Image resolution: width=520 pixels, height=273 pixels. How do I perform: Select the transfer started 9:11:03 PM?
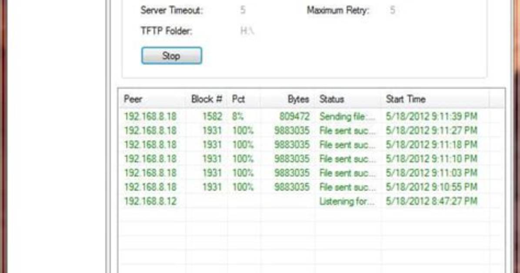(311, 173)
